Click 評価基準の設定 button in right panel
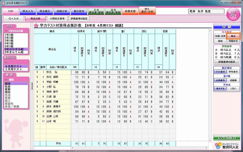 [227, 62]
